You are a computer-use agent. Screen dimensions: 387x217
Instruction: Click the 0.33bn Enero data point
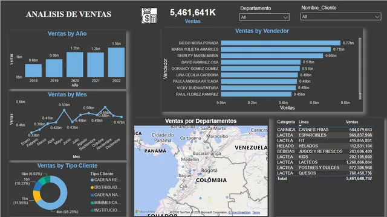point(31,133)
